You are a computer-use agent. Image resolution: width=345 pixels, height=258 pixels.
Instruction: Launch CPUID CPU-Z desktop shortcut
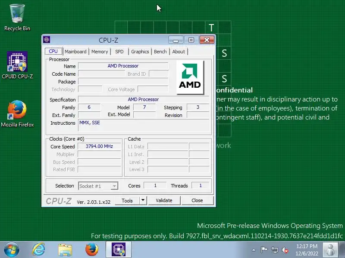click(x=17, y=65)
